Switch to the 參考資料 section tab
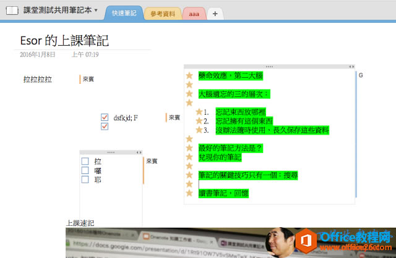 (163, 14)
